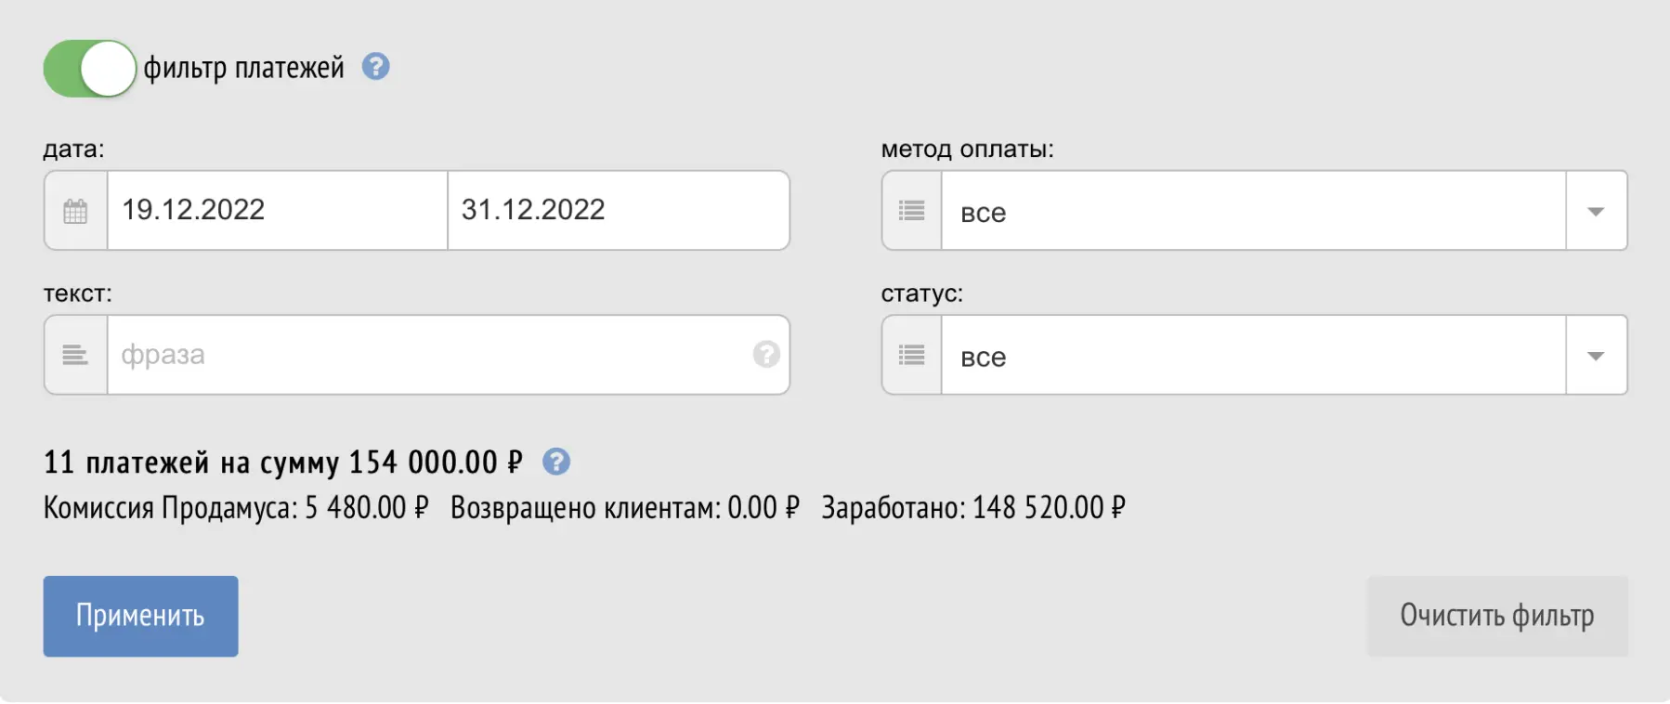Open the метод оплаты select box
1670x704 pixels.
pyautogui.click(x=1252, y=212)
